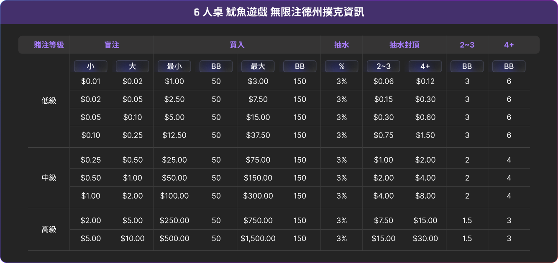Viewport: 558px width, 263px height.
Task: Click the 抽水 column header
Action: (342, 45)
